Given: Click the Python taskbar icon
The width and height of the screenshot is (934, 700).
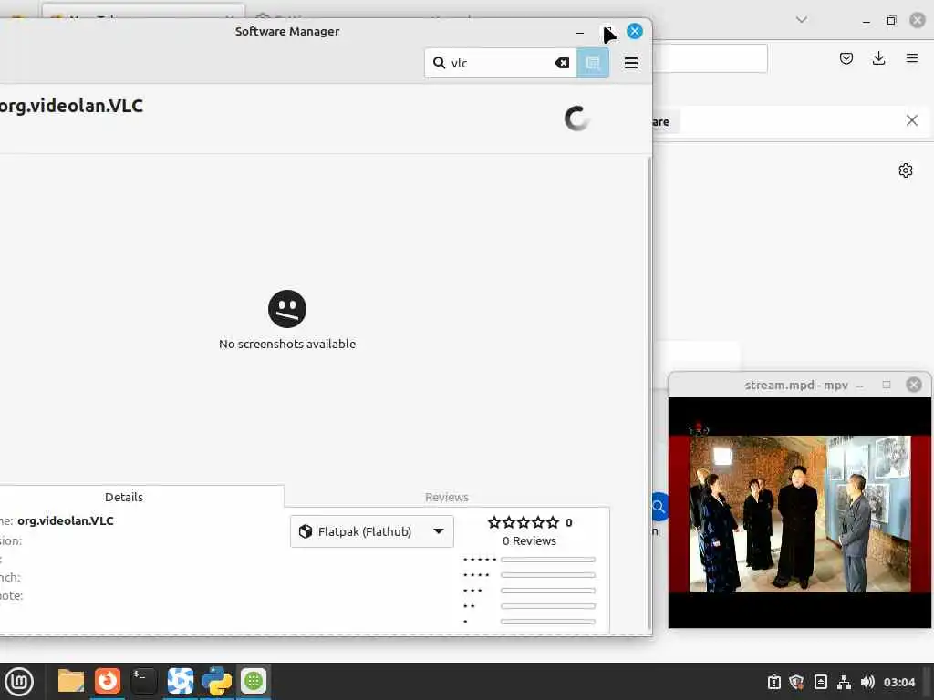Looking at the screenshot, I should tap(217, 681).
